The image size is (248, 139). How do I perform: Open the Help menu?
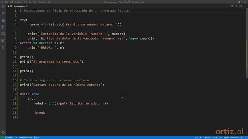coord(48,2)
